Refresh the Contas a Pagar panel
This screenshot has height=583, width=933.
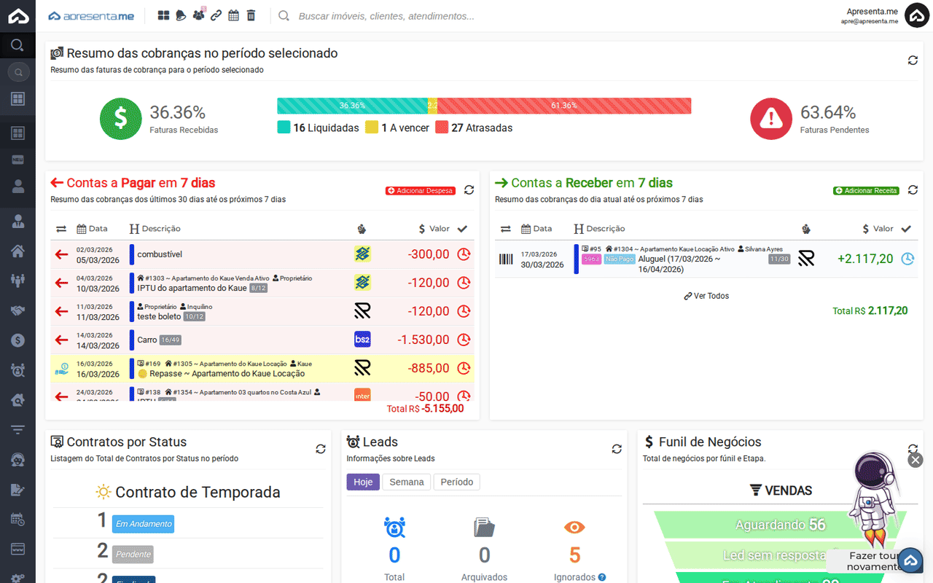pos(469,190)
